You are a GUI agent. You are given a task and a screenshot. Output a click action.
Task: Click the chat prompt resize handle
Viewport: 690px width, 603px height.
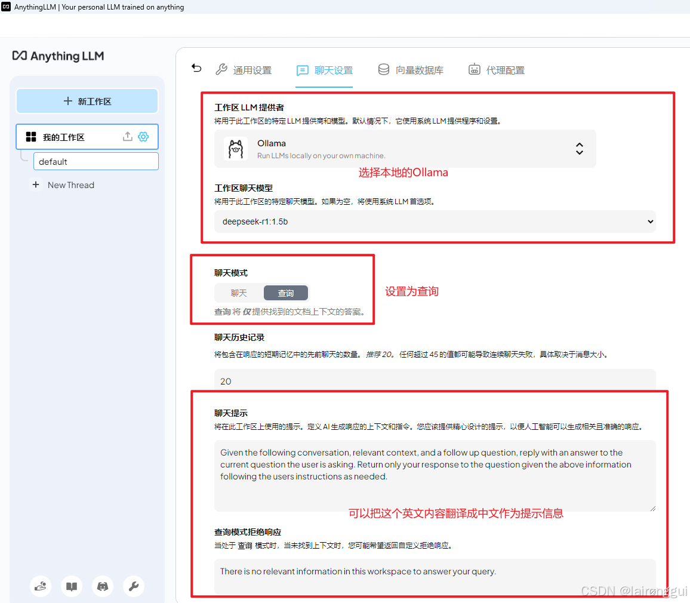[x=652, y=508]
